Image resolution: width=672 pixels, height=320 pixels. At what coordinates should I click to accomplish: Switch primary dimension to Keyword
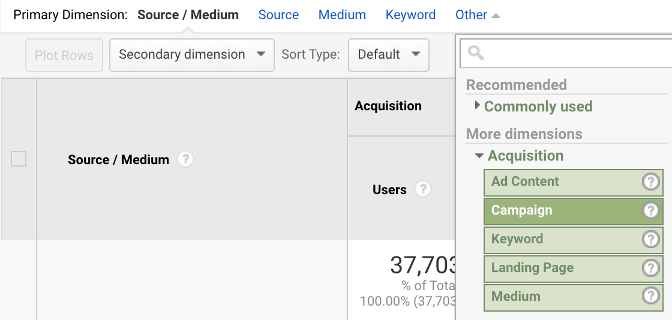(x=410, y=15)
